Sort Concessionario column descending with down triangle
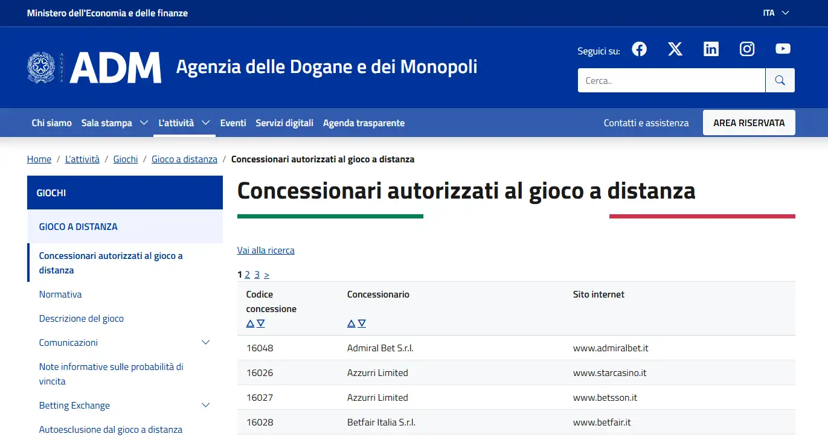 pos(362,323)
